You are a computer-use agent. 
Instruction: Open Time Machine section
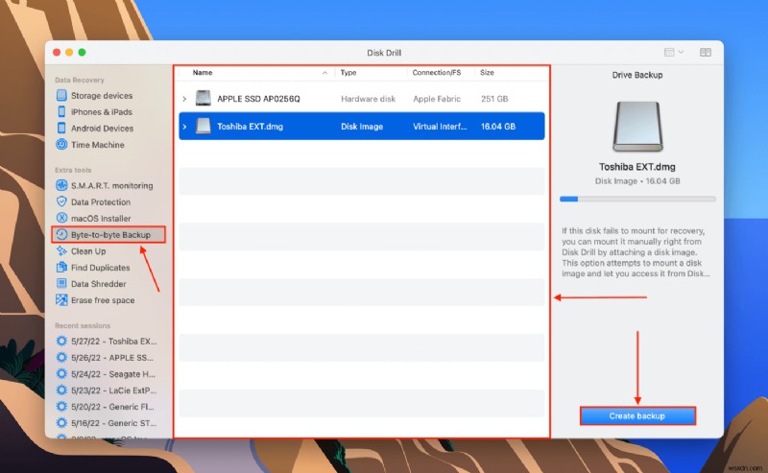point(98,145)
